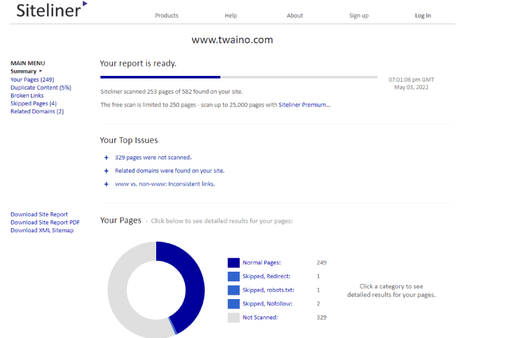
Task: Open Skipped, robots.txt category
Action: tap(268, 290)
